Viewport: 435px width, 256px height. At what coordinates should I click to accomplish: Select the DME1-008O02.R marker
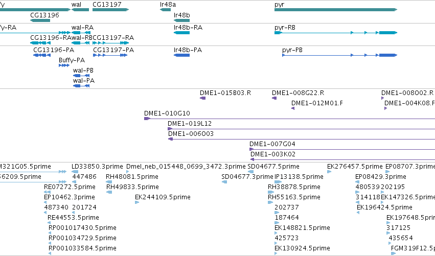point(382,98)
